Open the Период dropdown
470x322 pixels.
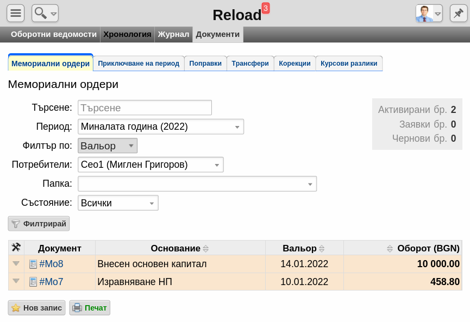(x=161, y=127)
